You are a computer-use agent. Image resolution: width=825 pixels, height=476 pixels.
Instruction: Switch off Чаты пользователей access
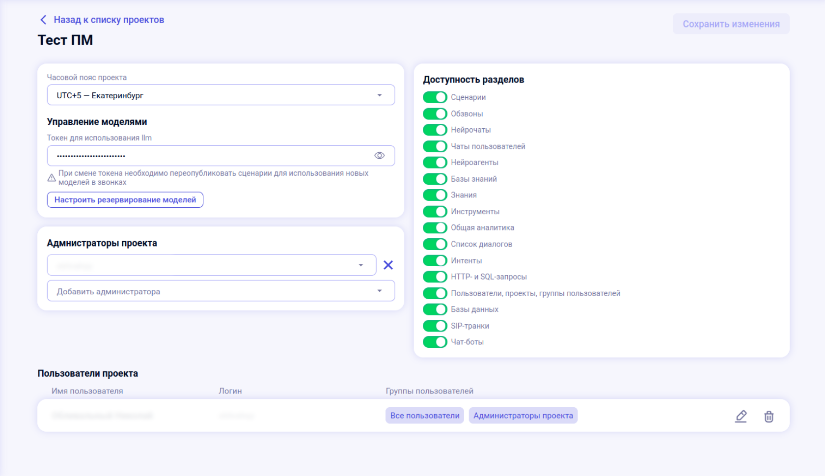click(x=435, y=146)
